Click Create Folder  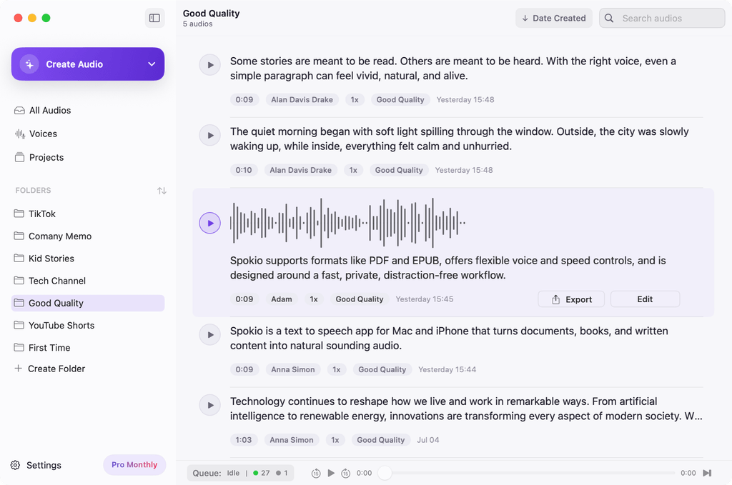click(49, 369)
